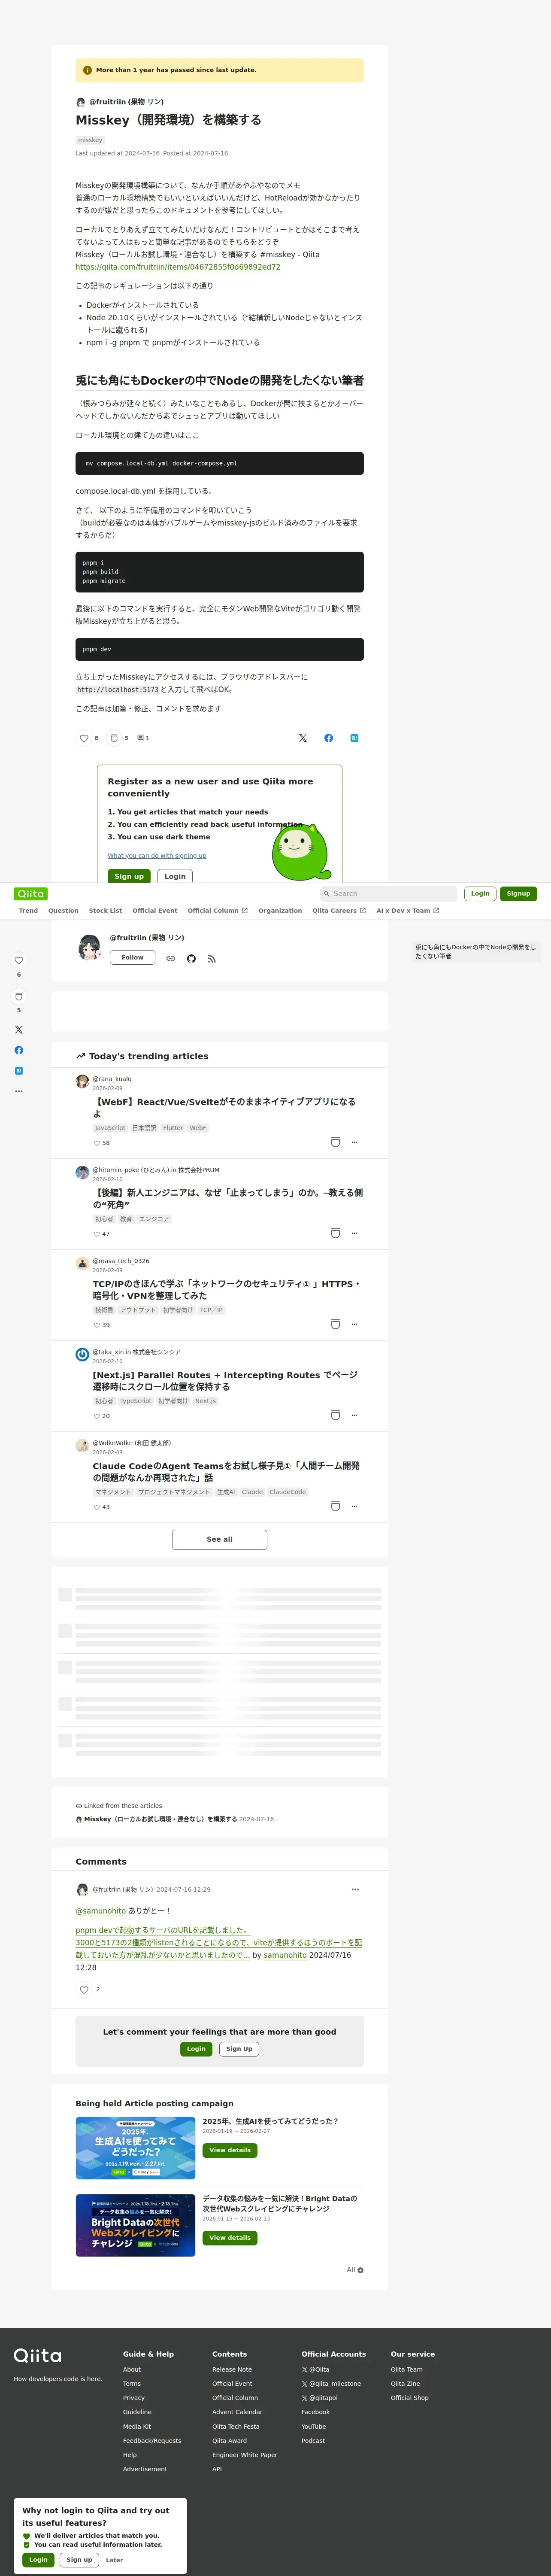
Task: Share on X using the icon below the article
Action: click(303, 738)
